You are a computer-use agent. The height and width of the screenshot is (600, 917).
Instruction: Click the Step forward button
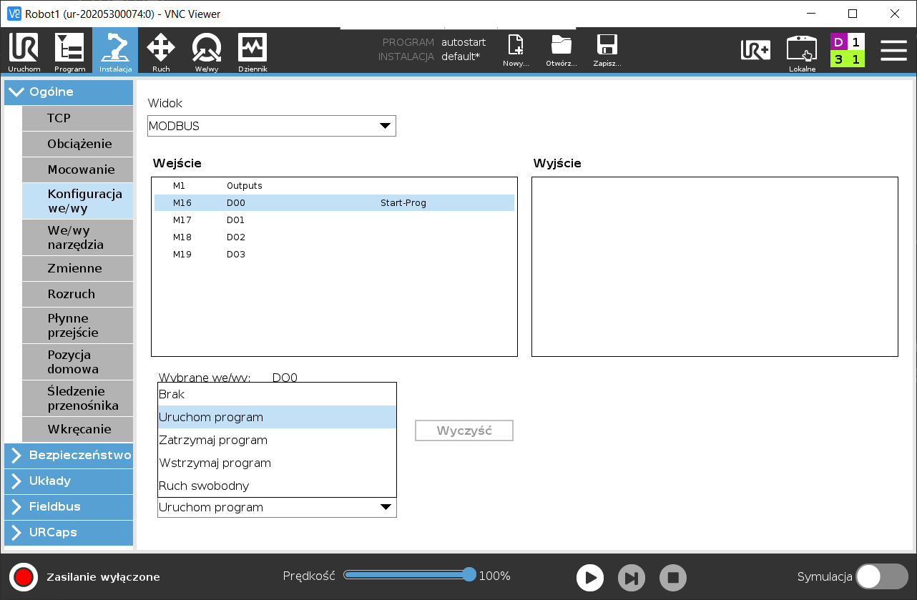click(632, 578)
